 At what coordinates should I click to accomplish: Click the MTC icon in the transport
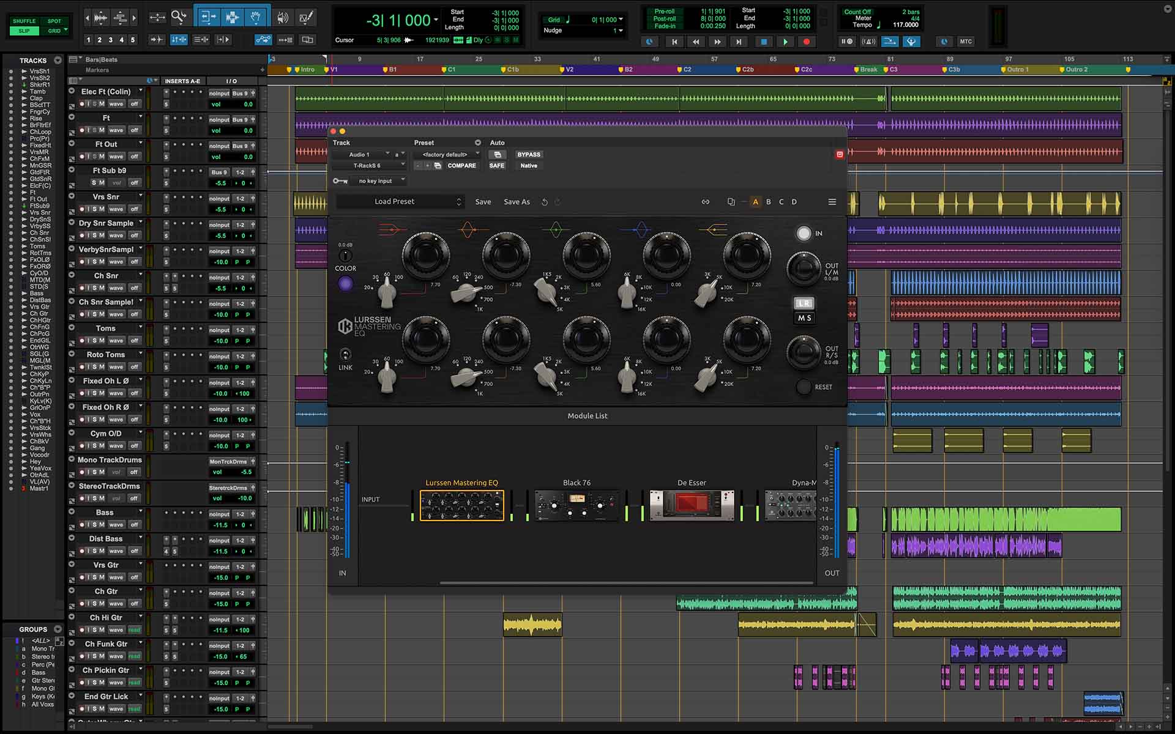[966, 42]
